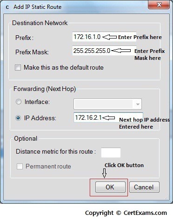Click the IP Address label
This screenshot has width=173, height=220.
tap(40, 118)
